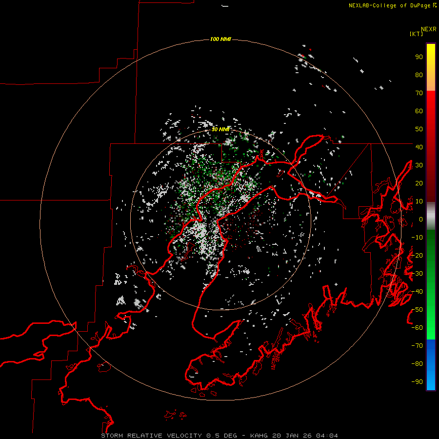Click the -60 value on the velocity scale
439x439 pixels.
coord(417,328)
